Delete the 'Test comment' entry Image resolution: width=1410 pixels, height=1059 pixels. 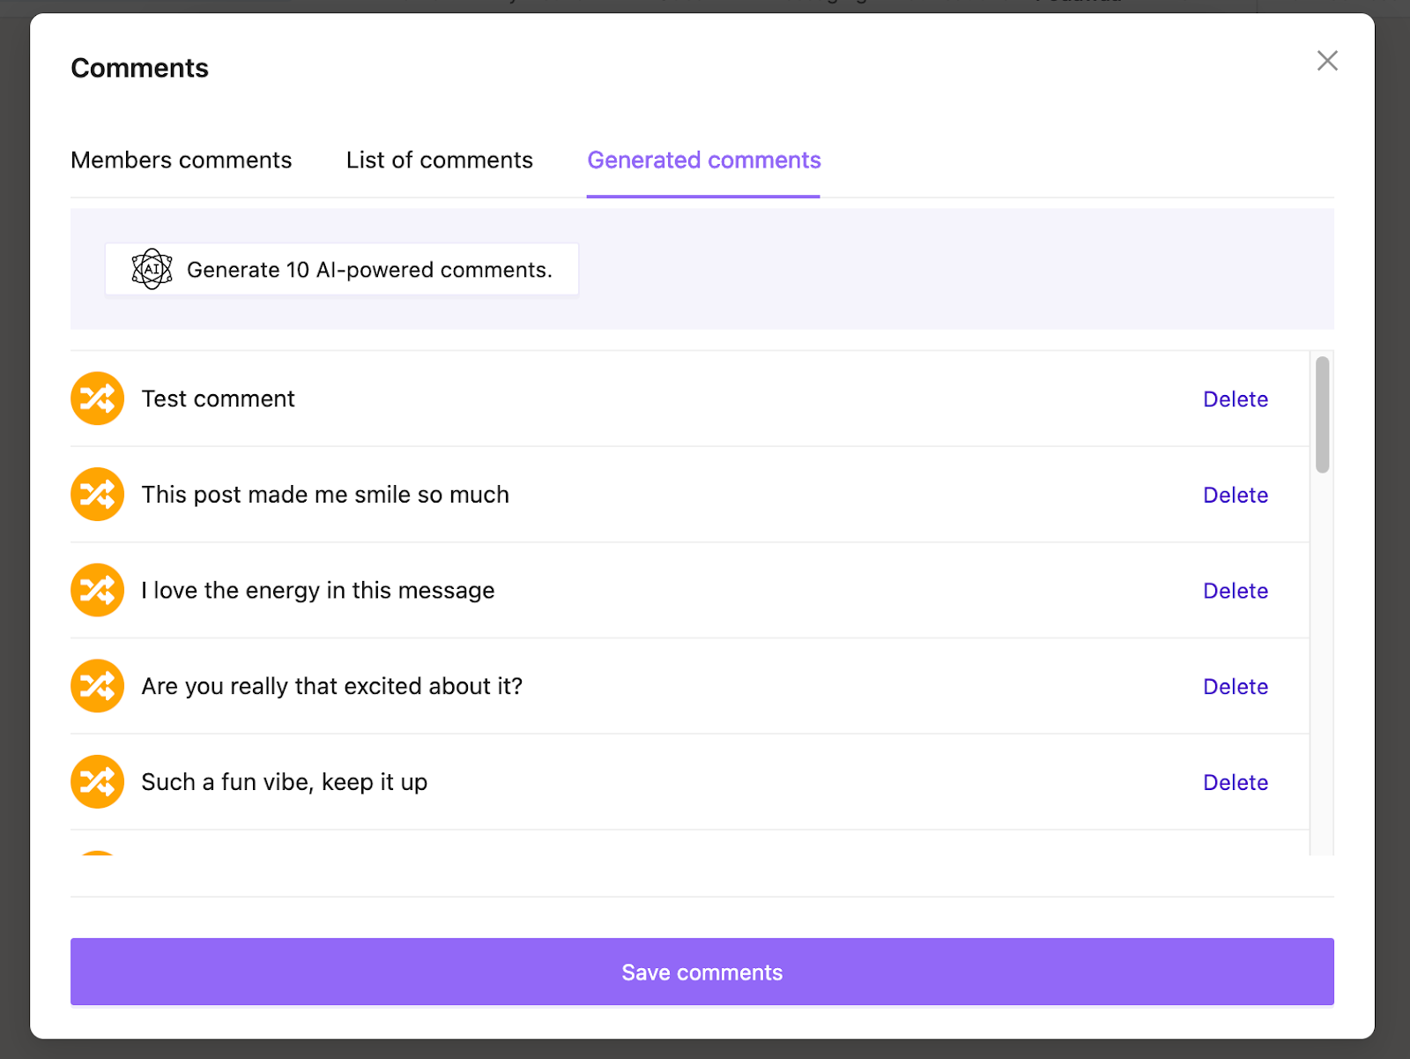pyautogui.click(x=1236, y=399)
